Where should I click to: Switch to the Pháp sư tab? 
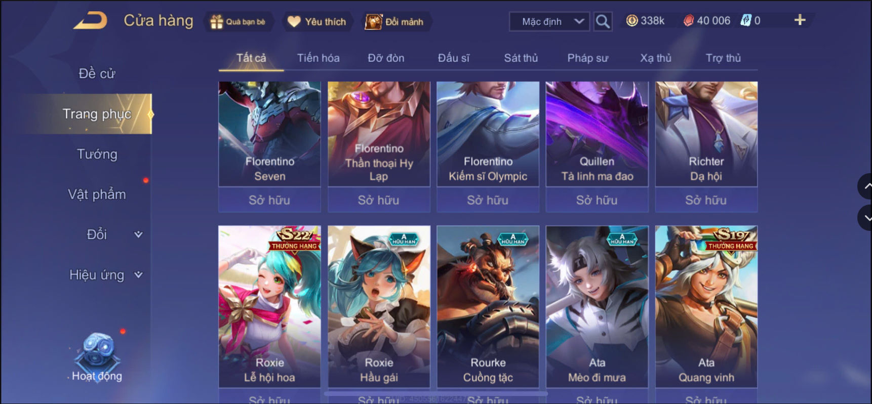[x=587, y=58]
